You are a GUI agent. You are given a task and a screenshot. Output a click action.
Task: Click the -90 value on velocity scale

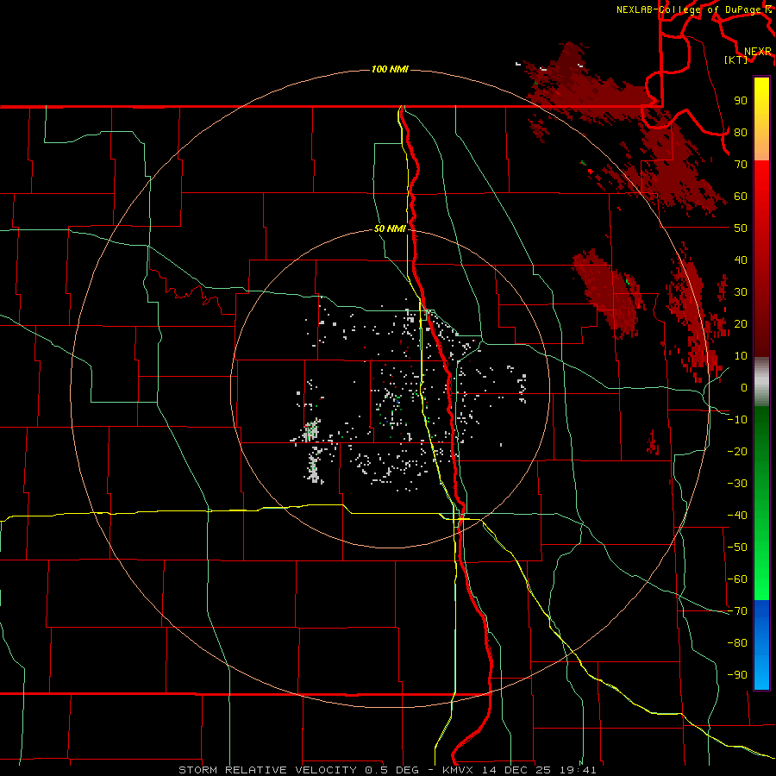737,675
